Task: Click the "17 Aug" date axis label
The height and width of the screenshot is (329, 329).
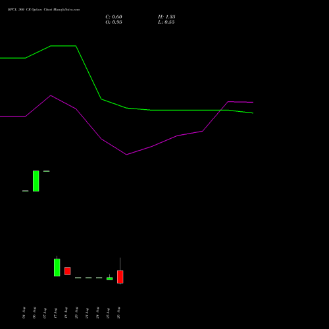Action: [x=55, y=313]
